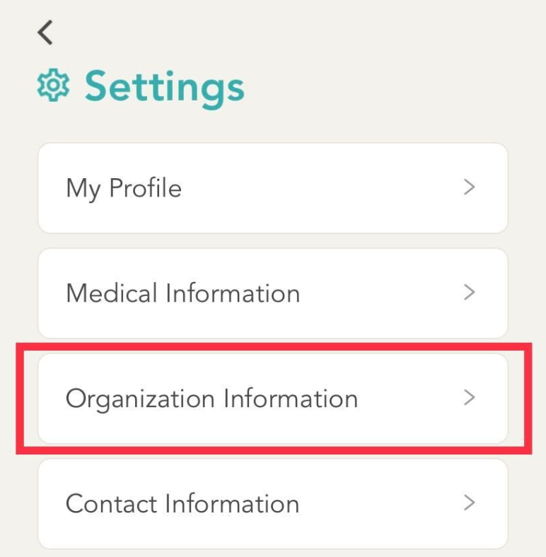The height and width of the screenshot is (557, 546).
Task: Click the "Medical Information" text label
Action: [x=182, y=293]
